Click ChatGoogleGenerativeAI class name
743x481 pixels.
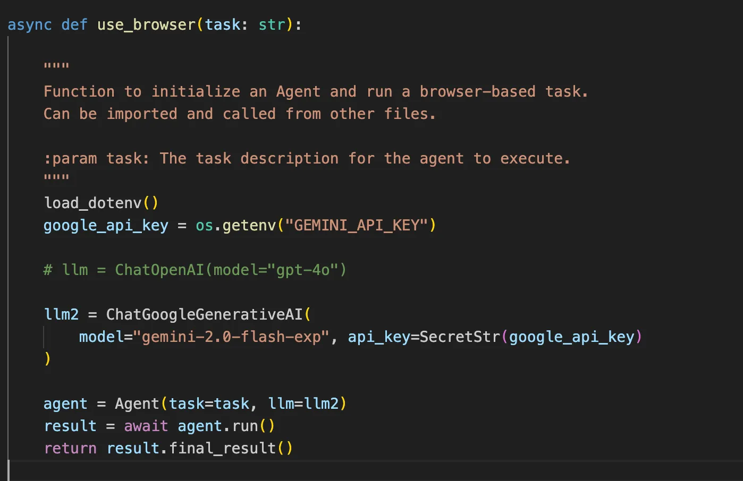[x=204, y=314]
